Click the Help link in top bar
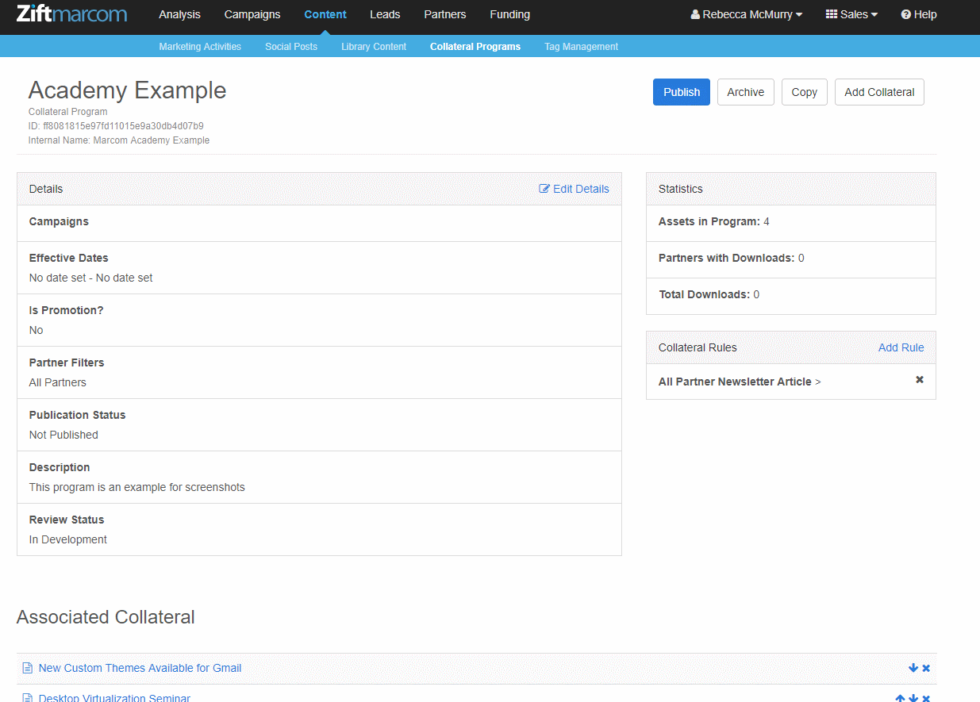 pos(919,14)
